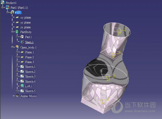The height and width of the screenshot is (119, 162).
Task: Select the underlined Shell.1 label
Action: tap(29, 42)
